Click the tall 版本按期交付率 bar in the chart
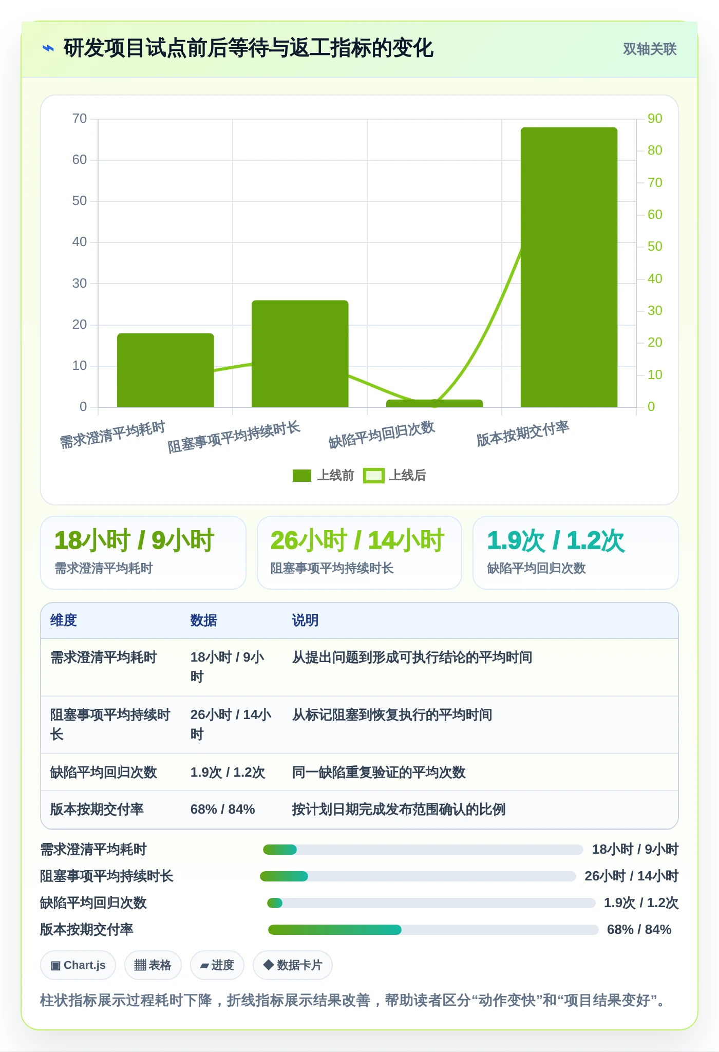The width and height of the screenshot is (719, 1052). tap(569, 267)
